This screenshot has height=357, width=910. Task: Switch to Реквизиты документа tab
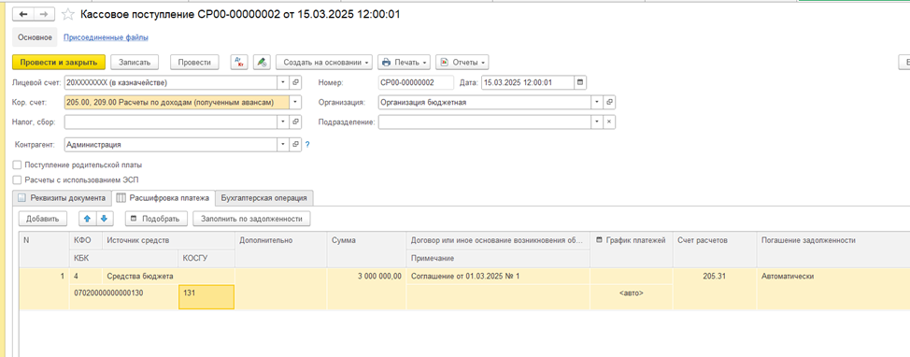[x=62, y=198]
